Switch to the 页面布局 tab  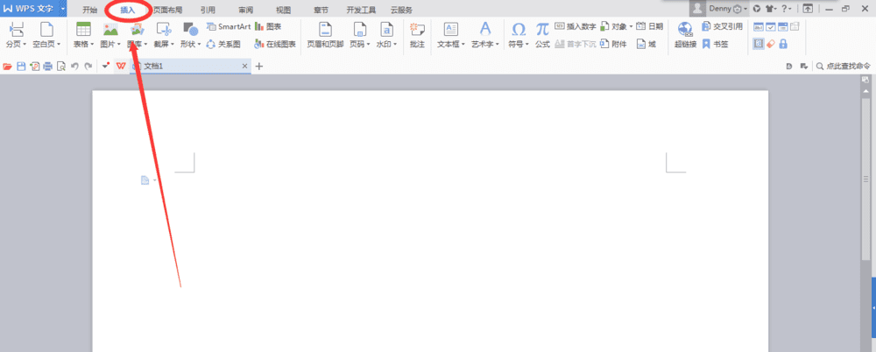click(167, 10)
